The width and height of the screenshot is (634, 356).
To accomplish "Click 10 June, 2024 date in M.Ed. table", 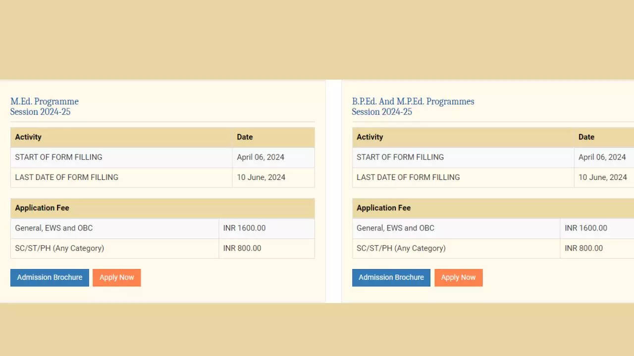I will 261,177.
